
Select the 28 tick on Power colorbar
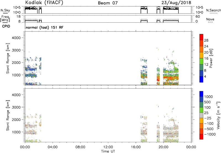click(x=206, y=40)
